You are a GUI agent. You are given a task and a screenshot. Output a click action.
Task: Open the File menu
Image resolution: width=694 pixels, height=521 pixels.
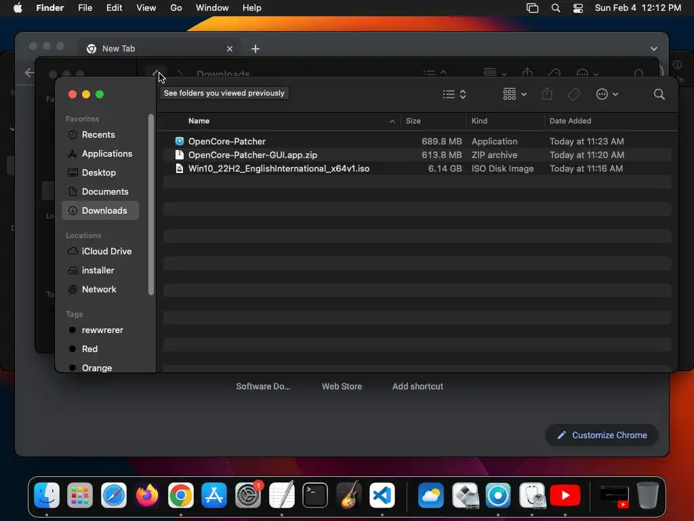[x=85, y=8]
